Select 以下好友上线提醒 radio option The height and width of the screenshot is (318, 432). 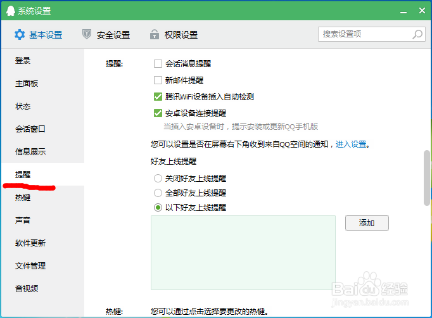click(x=158, y=208)
